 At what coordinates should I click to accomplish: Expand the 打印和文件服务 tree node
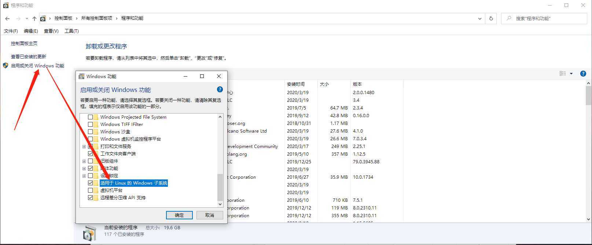(x=84, y=146)
